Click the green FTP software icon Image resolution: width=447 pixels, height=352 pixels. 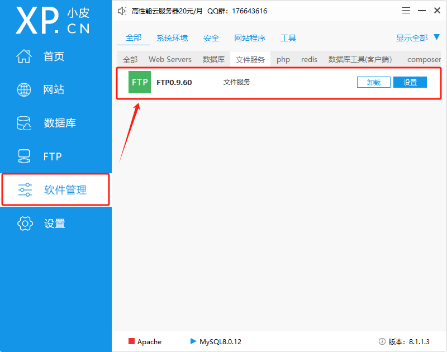(140, 82)
